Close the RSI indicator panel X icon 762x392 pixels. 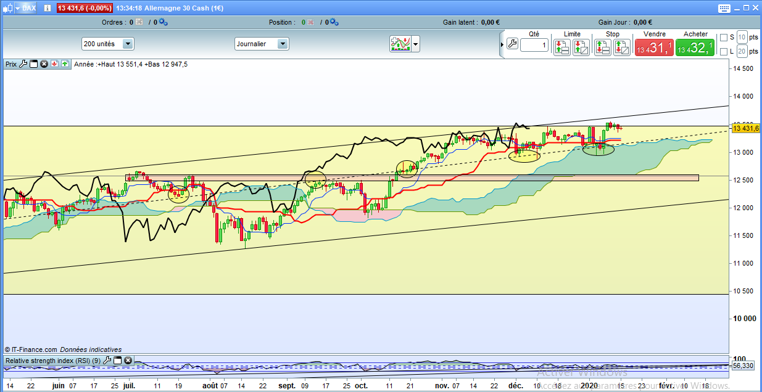click(127, 360)
